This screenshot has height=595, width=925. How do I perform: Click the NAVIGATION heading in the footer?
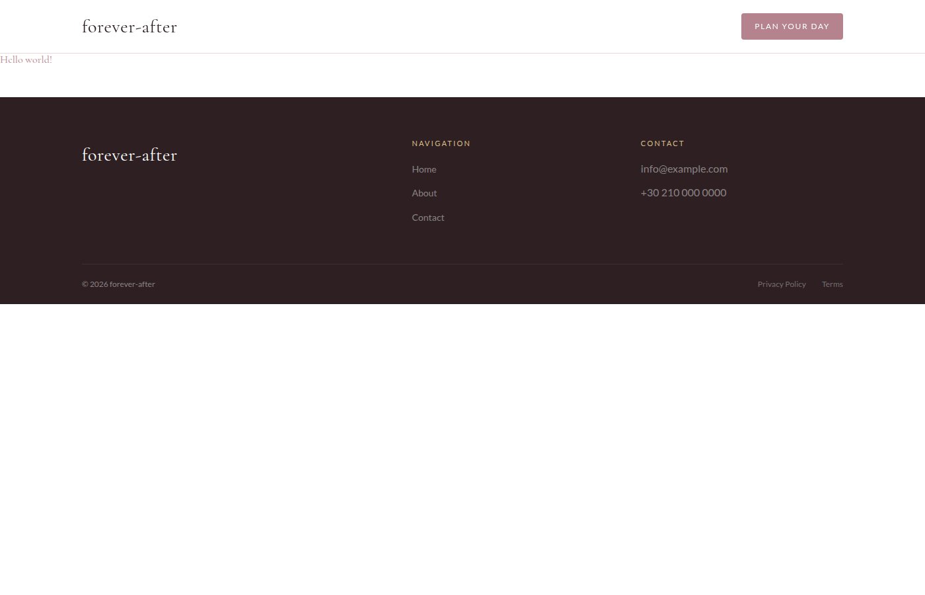441,143
